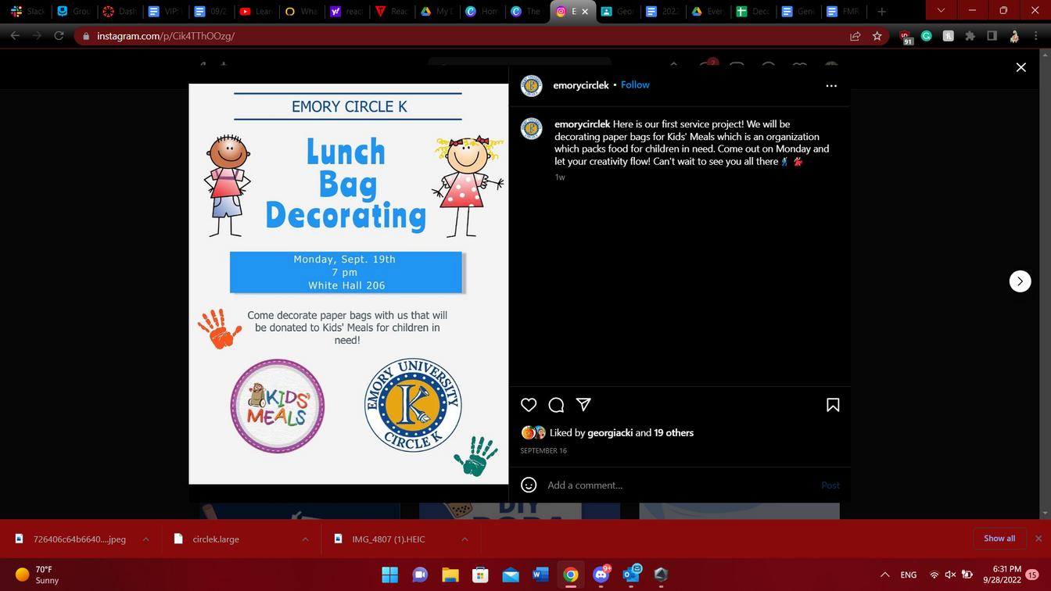1051x591 pixels.
Task: Open the Extensions puzzle menu
Action: point(970,36)
